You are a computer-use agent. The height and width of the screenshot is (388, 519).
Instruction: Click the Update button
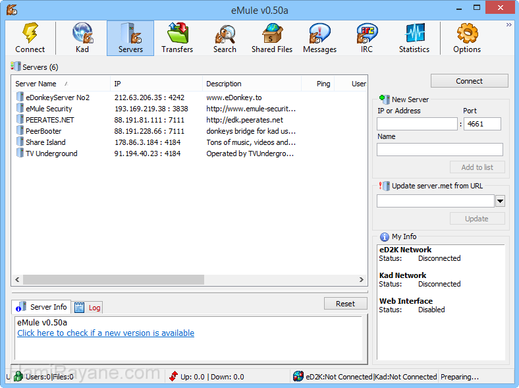(478, 219)
